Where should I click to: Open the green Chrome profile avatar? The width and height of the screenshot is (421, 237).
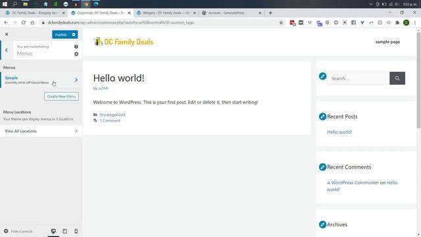click(x=407, y=22)
